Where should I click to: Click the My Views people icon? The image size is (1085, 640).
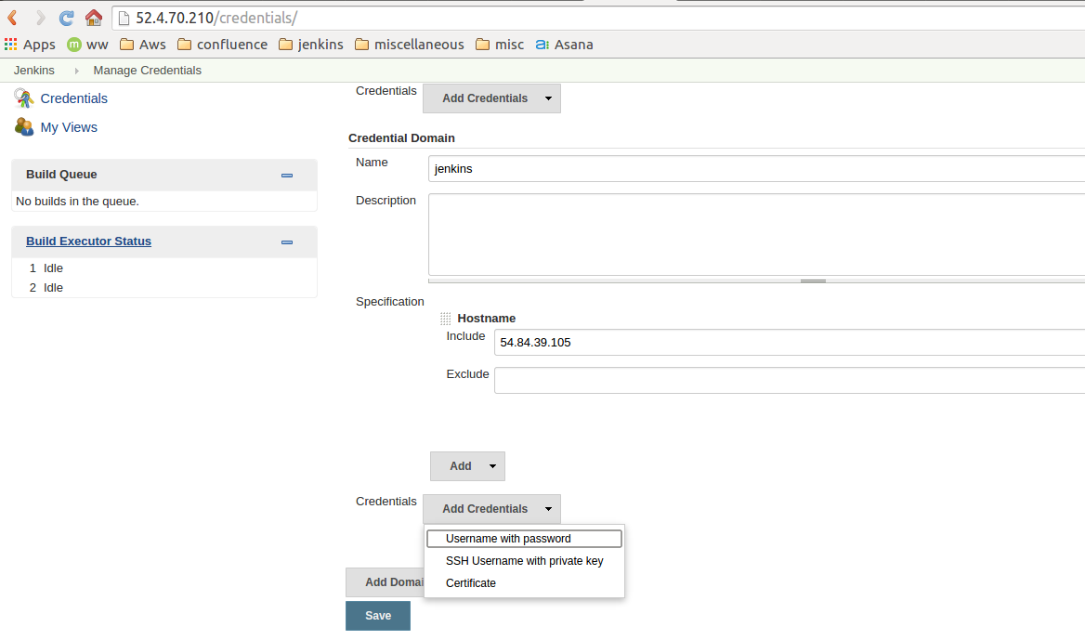[23, 126]
